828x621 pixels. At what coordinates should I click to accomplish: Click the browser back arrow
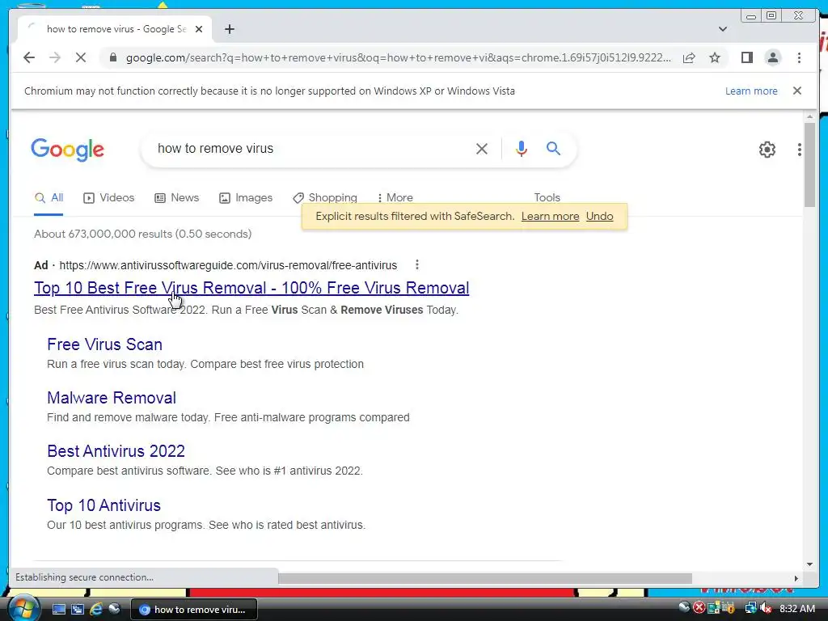click(29, 57)
